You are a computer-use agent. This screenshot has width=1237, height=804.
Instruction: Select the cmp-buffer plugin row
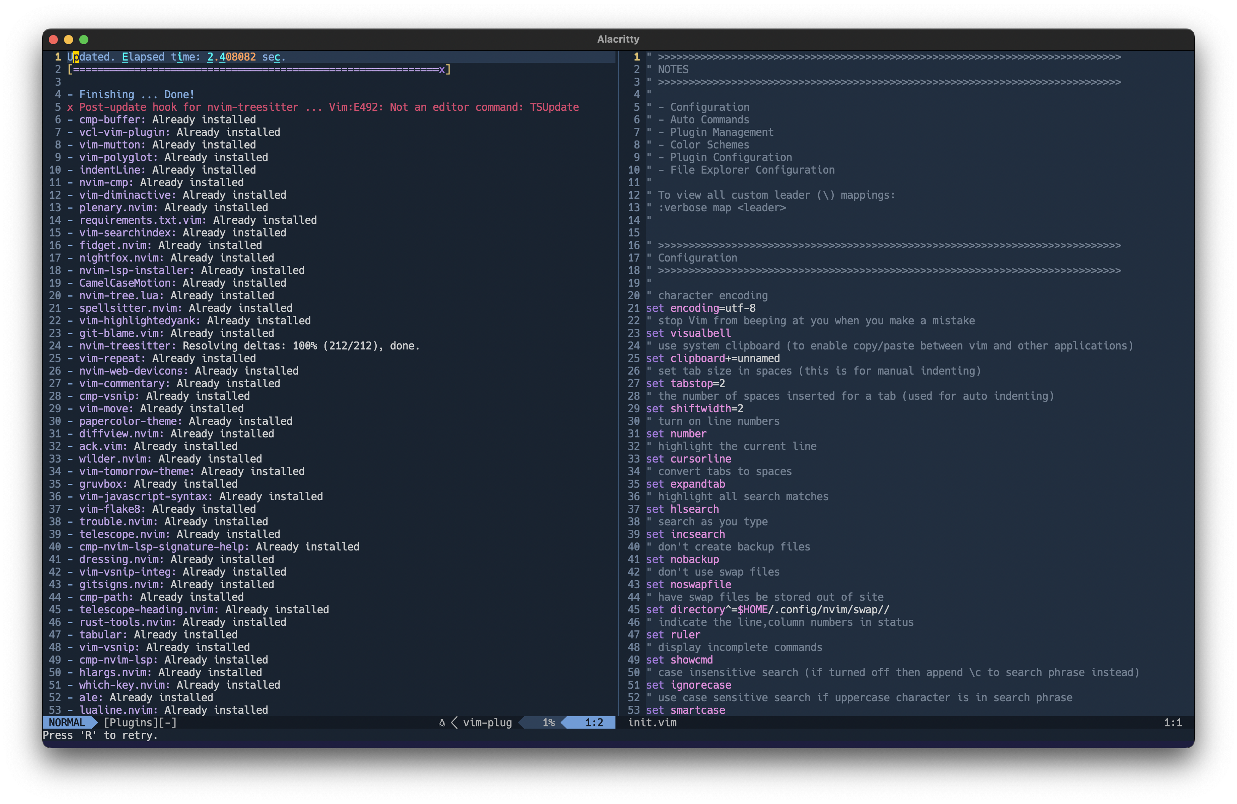click(x=161, y=120)
